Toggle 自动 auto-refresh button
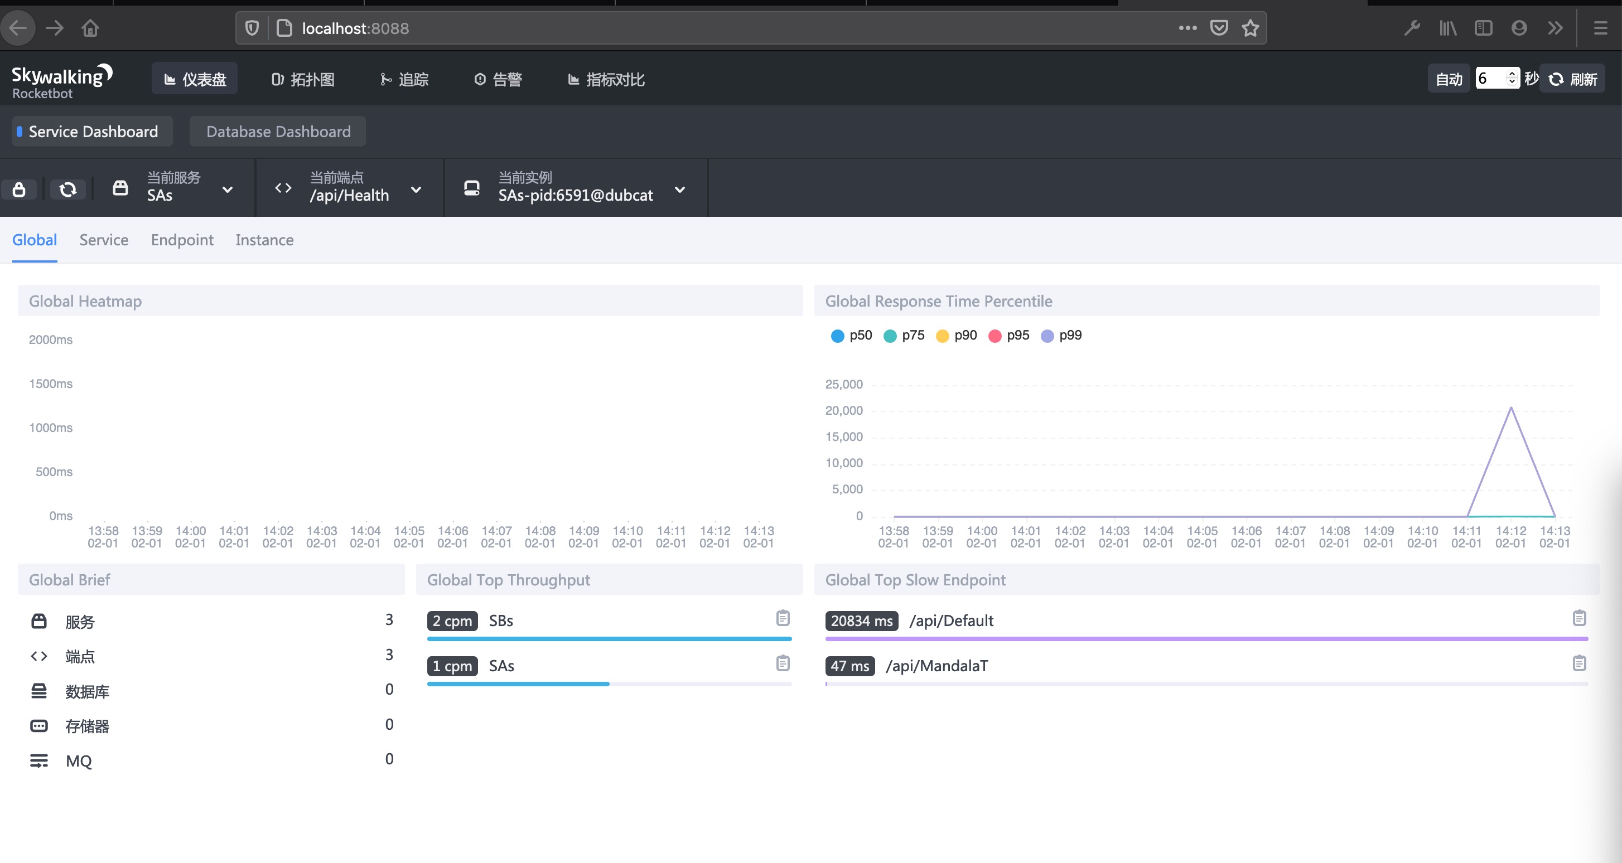Image resolution: width=1622 pixels, height=863 pixels. [x=1449, y=79]
